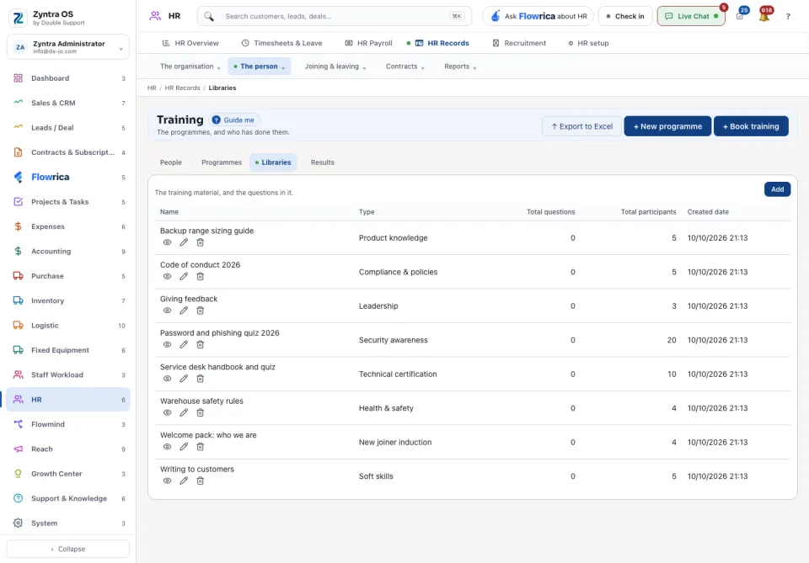Viewport: 809px width, 563px height.
Task: Open the Recruitment tab
Action: (519, 43)
